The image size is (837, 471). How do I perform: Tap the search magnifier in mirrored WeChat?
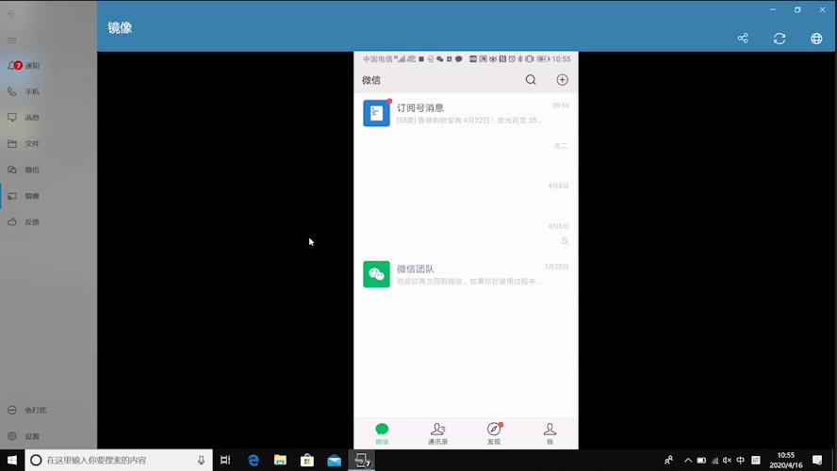pos(531,80)
